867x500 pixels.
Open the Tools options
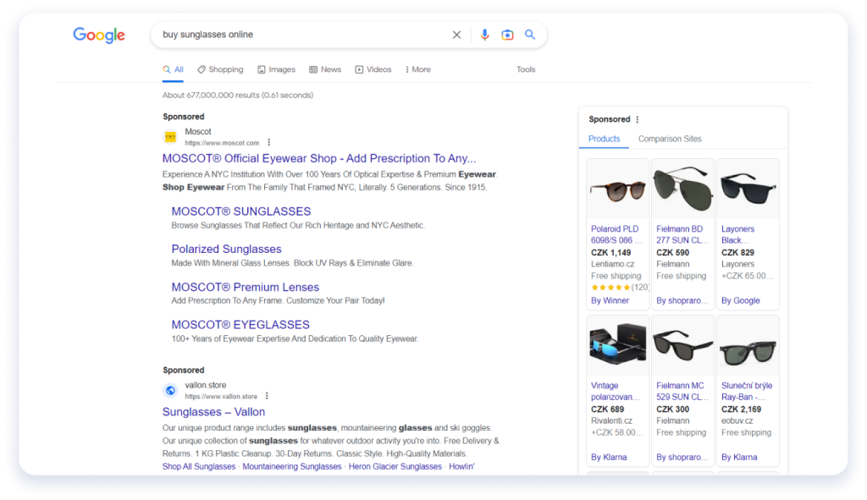coord(526,69)
